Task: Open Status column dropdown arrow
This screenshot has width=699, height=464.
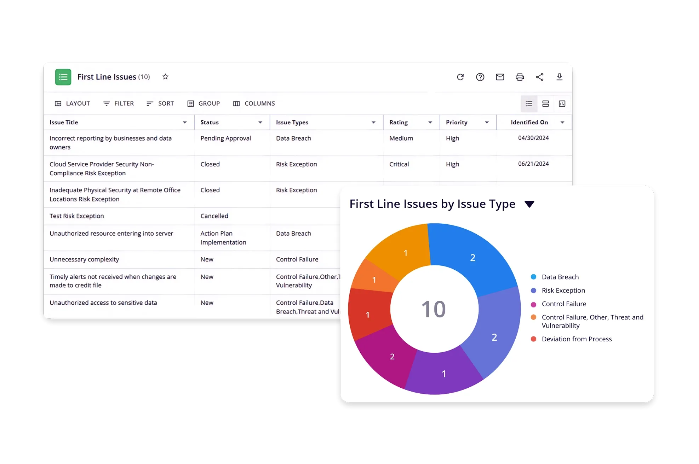Action: (260, 122)
